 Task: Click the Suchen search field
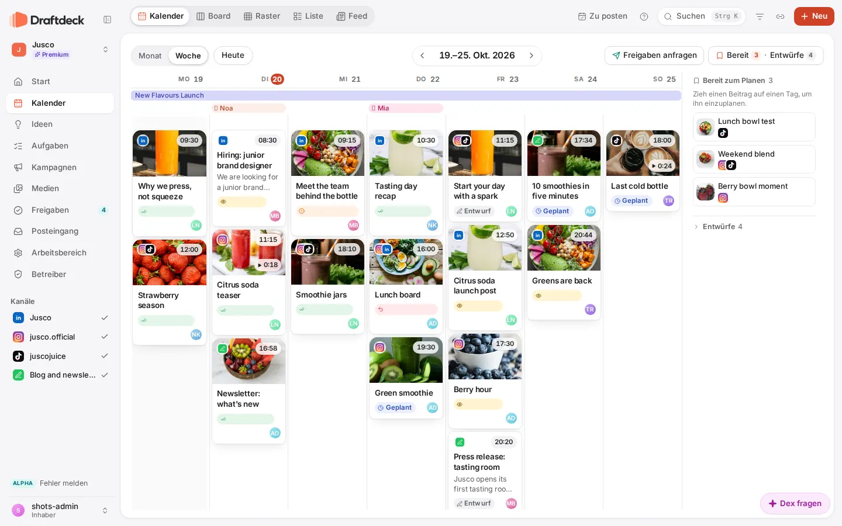click(x=702, y=16)
